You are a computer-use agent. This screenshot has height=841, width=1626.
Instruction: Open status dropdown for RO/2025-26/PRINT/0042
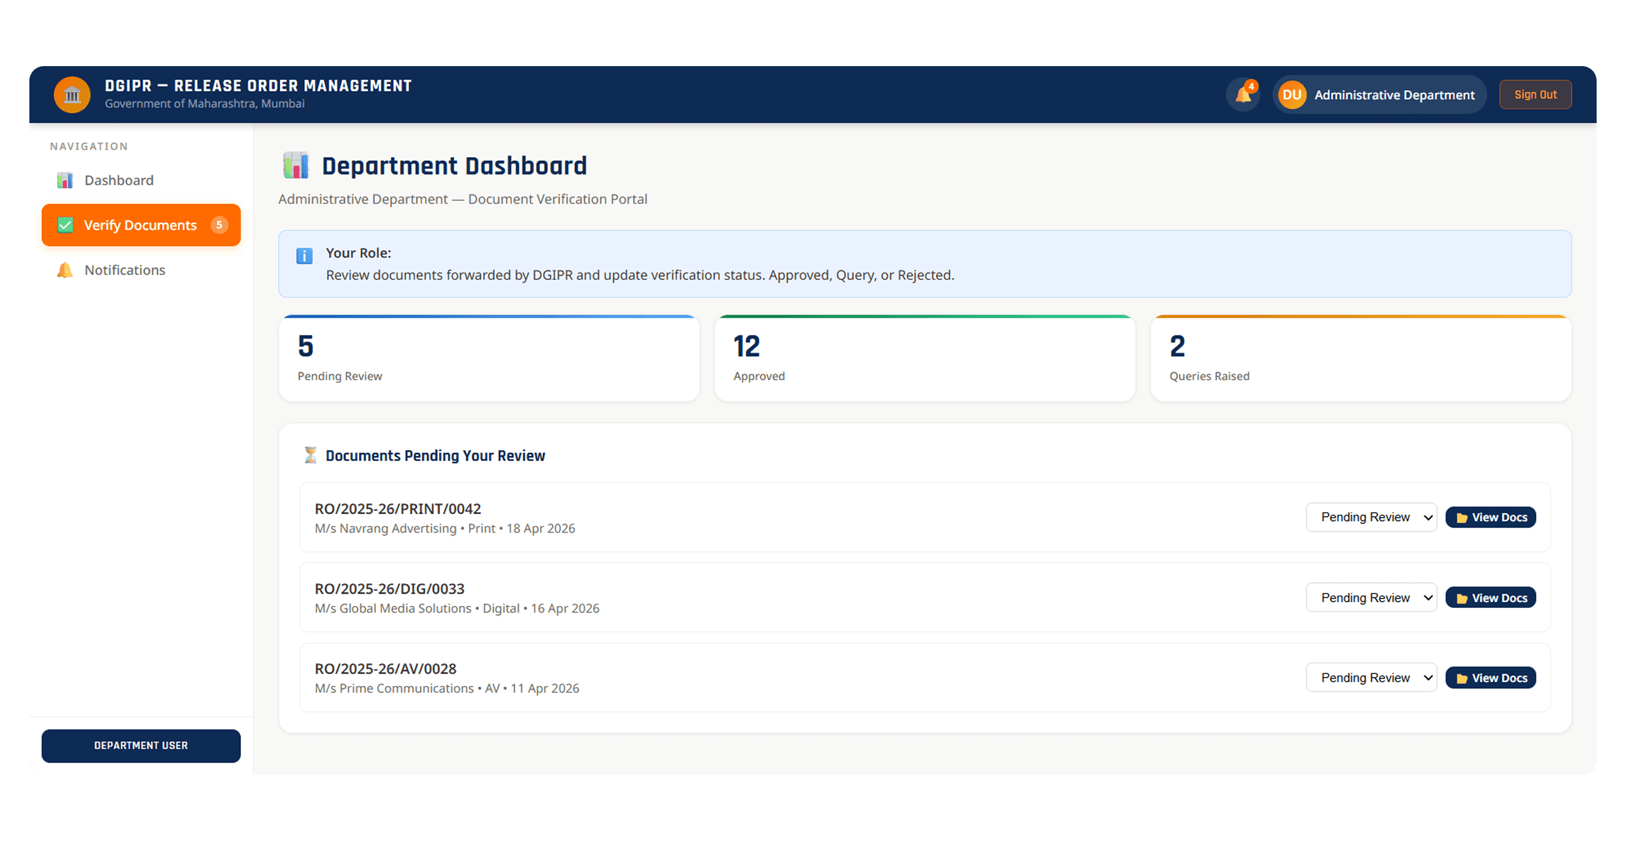[1371, 517]
